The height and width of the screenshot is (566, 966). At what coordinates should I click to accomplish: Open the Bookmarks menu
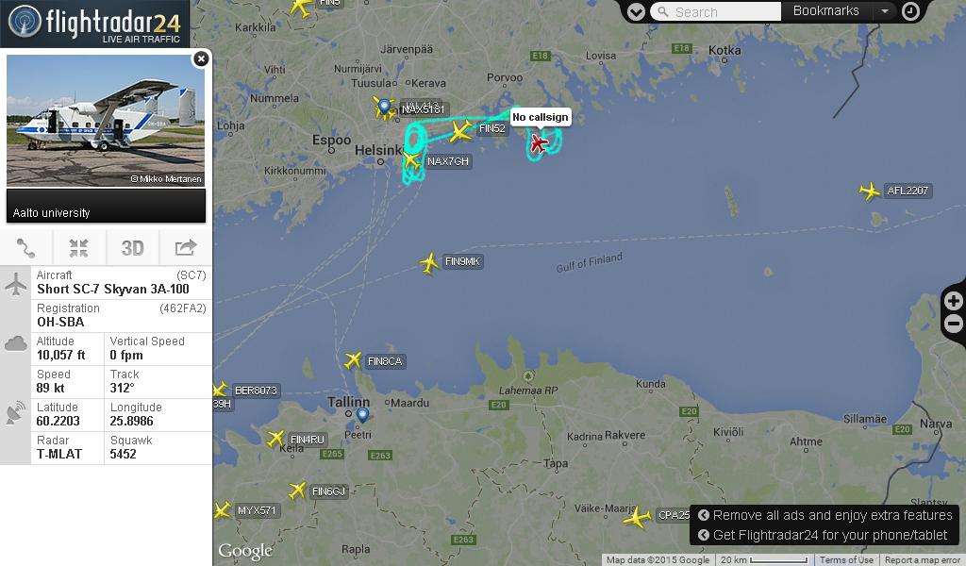[825, 11]
